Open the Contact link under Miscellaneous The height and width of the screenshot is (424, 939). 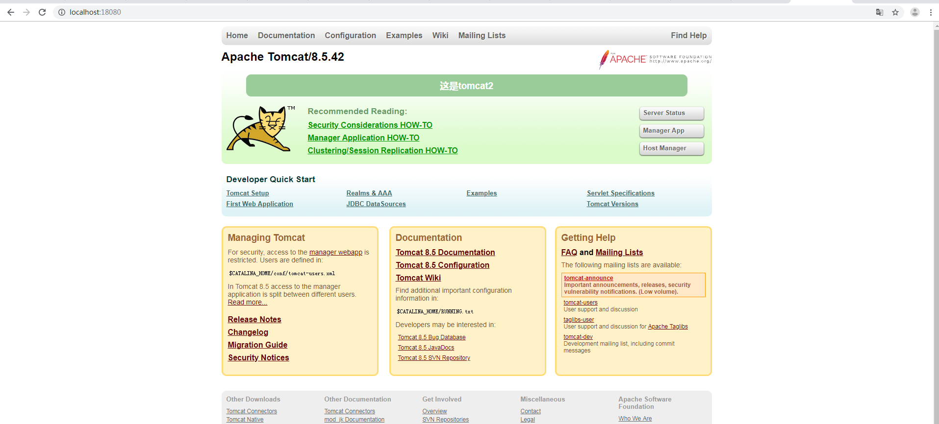[531, 411]
